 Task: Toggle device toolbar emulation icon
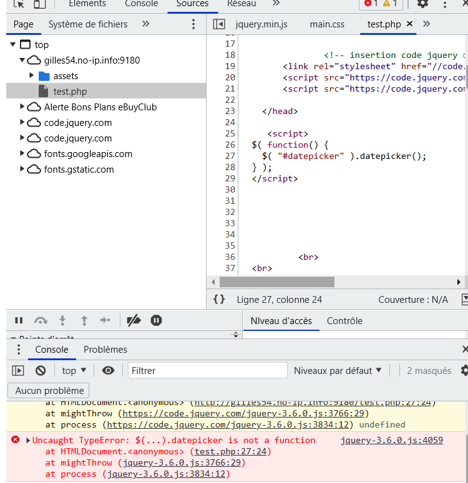(x=39, y=4)
